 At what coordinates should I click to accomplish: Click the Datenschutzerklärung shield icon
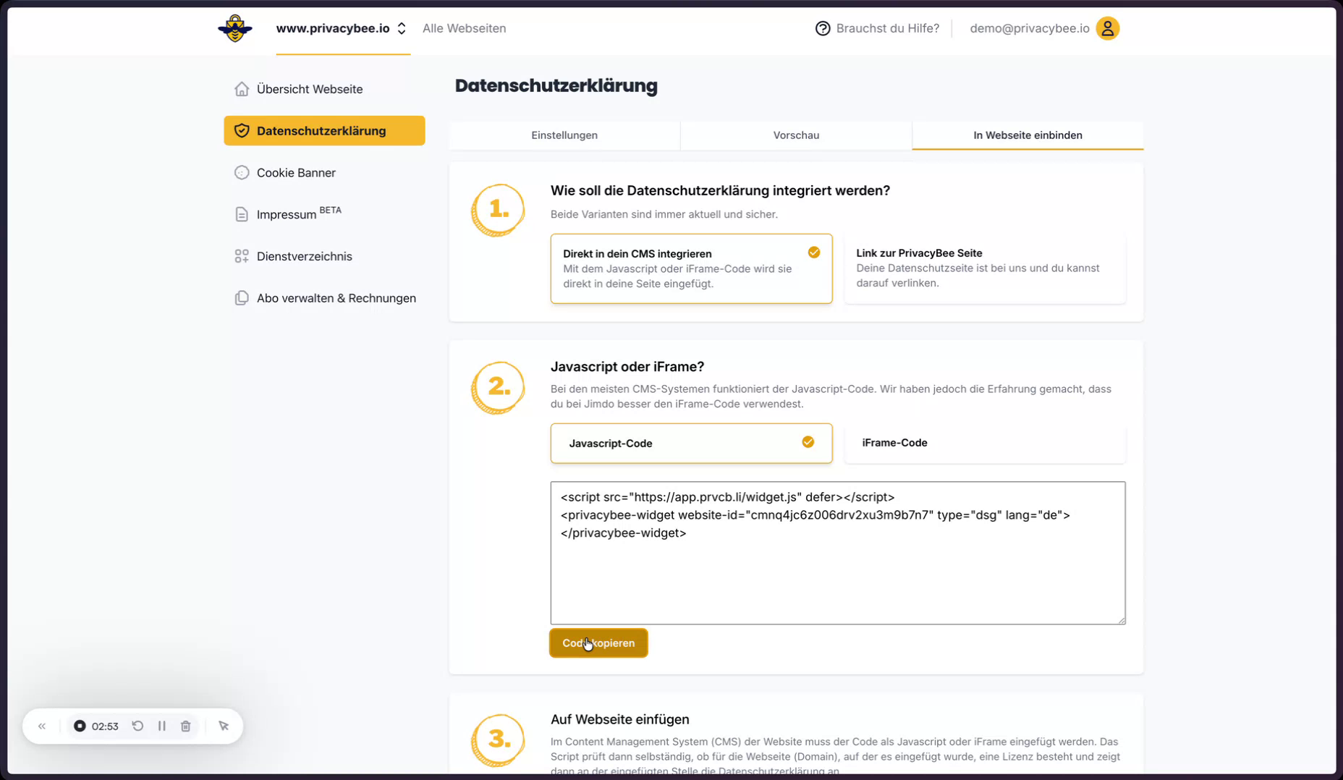pos(242,131)
